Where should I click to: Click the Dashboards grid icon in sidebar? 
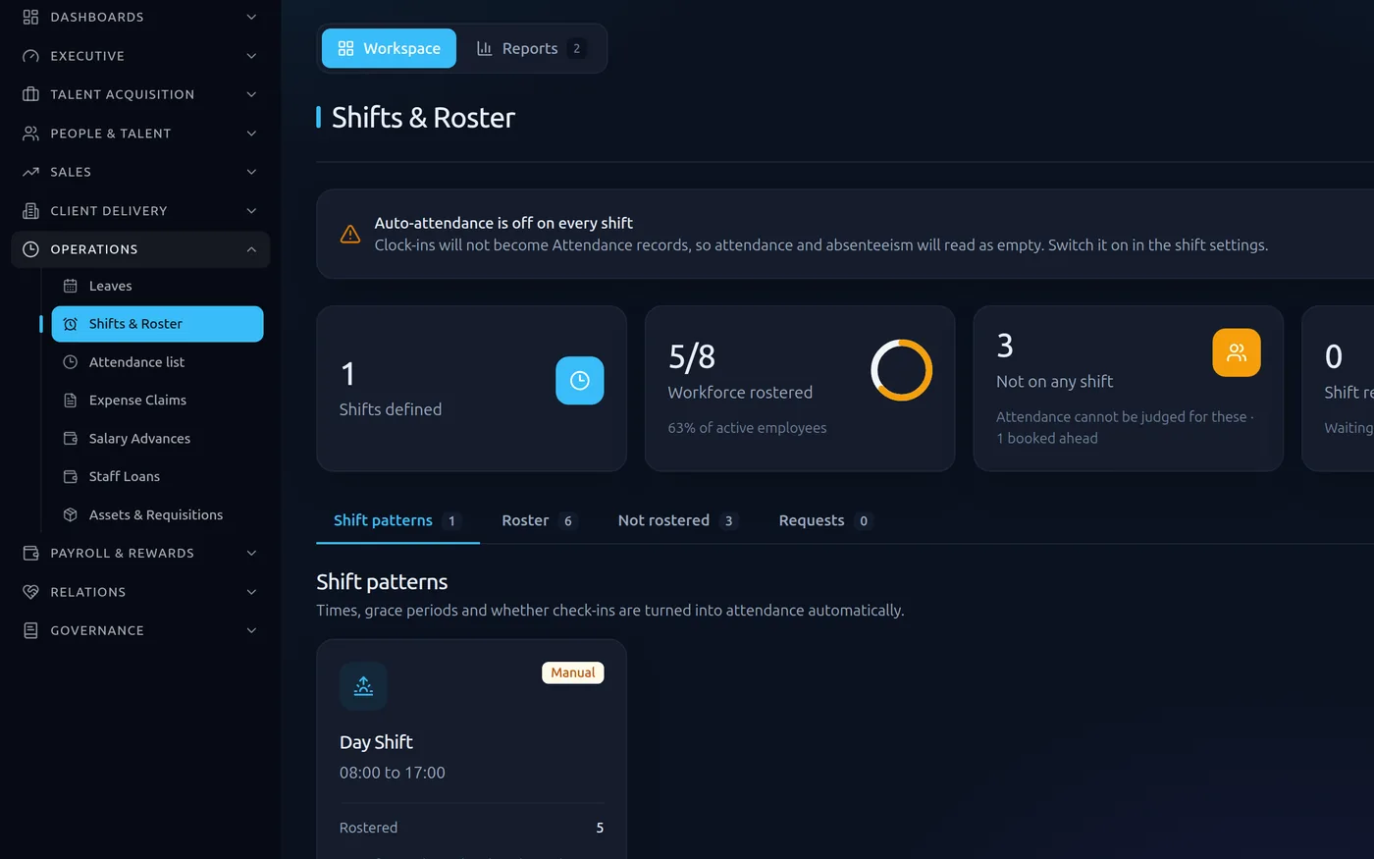click(x=30, y=17)
